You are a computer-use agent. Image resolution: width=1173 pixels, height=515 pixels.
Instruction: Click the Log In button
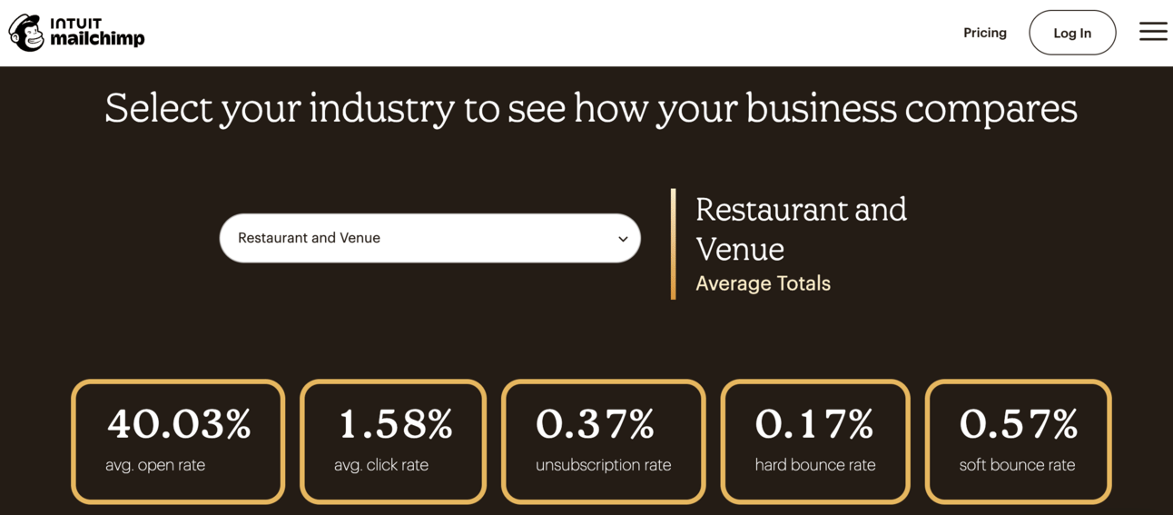(1072, 33)
